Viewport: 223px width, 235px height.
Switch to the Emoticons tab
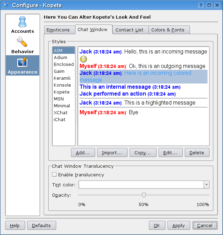(x=60, y=30)
